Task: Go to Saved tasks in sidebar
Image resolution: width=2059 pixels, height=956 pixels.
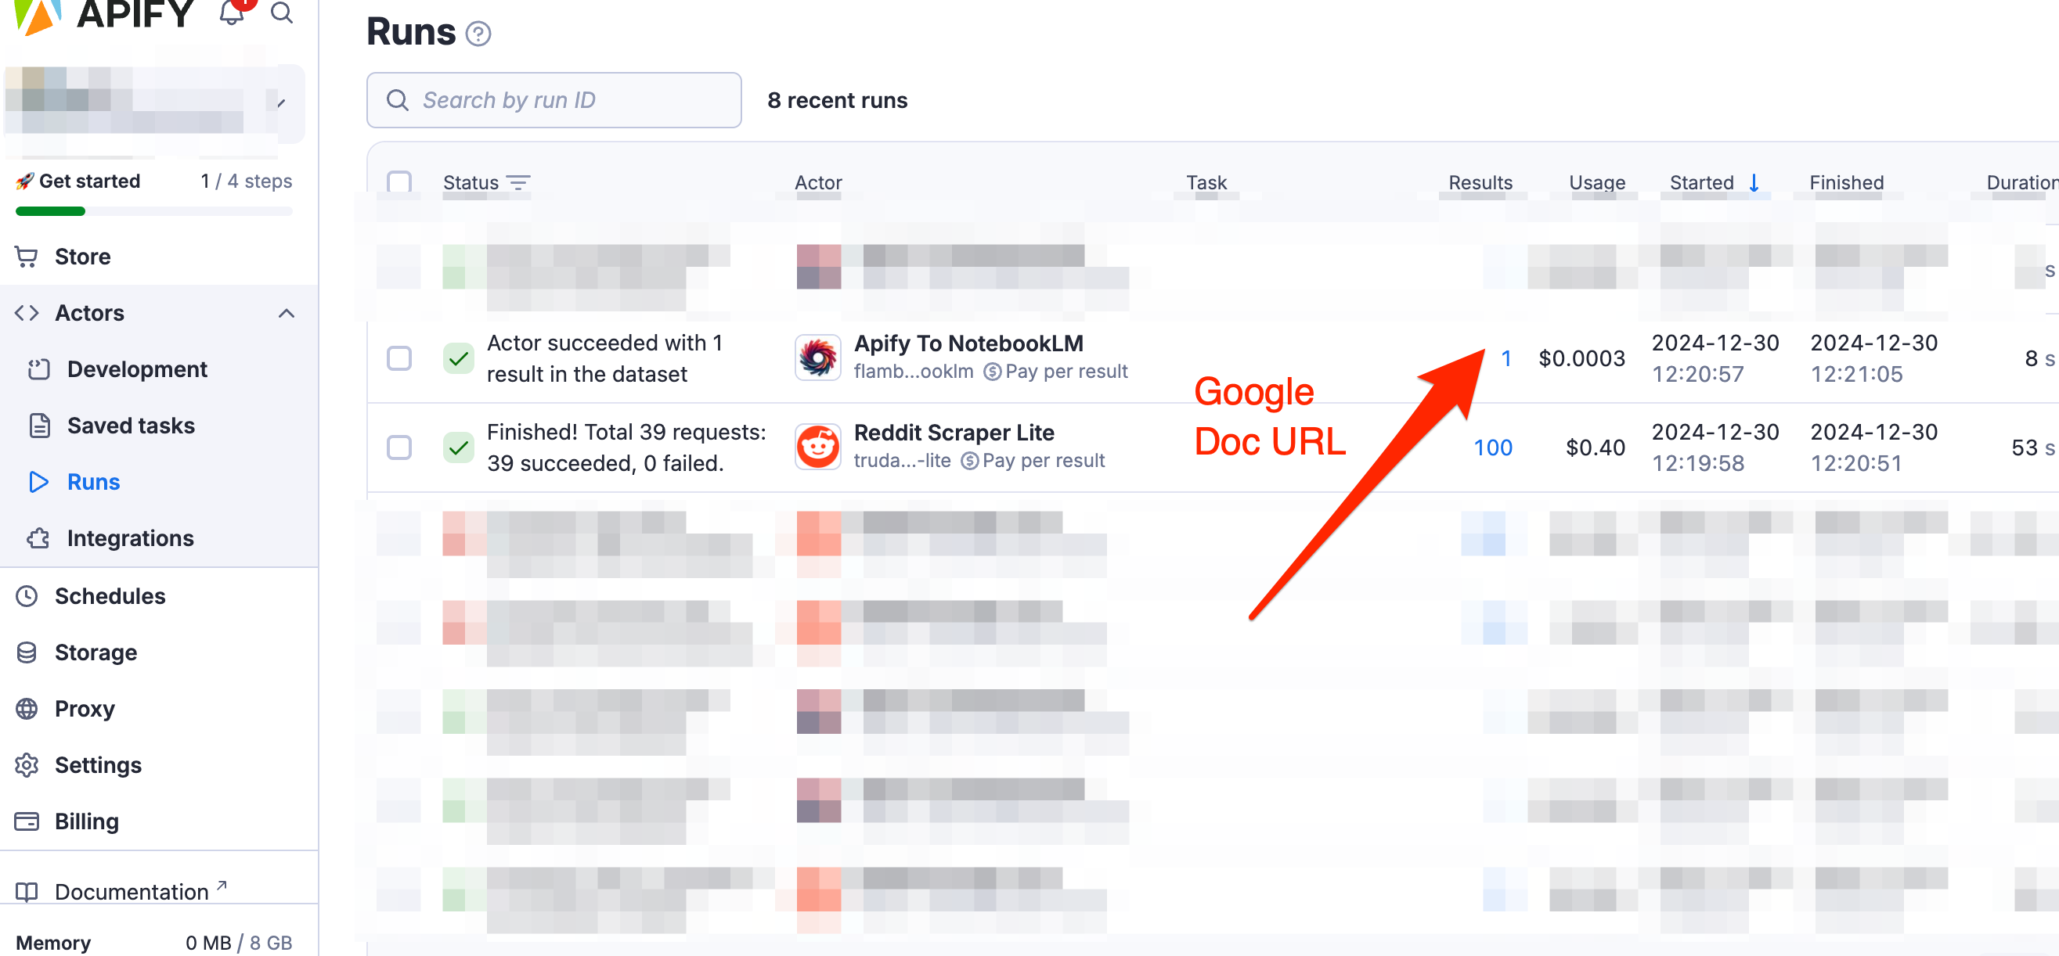Action: pyautogui.click(x=130, y=426)
